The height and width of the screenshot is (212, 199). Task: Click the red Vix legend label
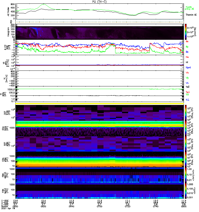tap(187, 73)
